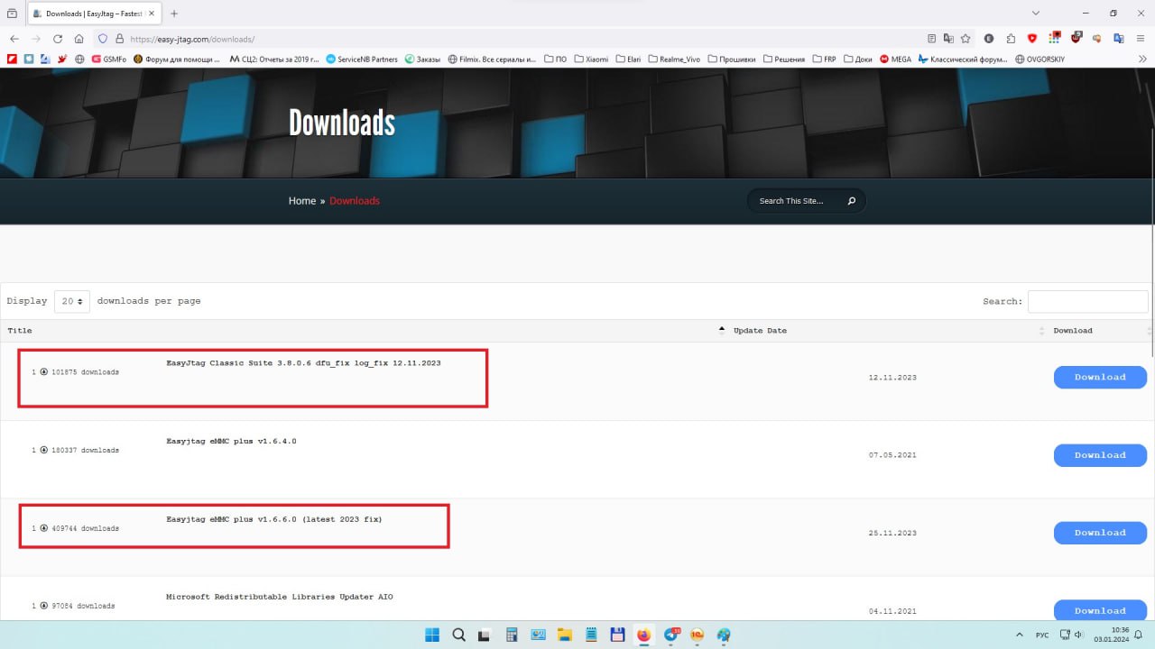The height and width of the screenshot is (649, 1155).
Task: Click the Downloads breadcrumb
Action: (355, 201)
